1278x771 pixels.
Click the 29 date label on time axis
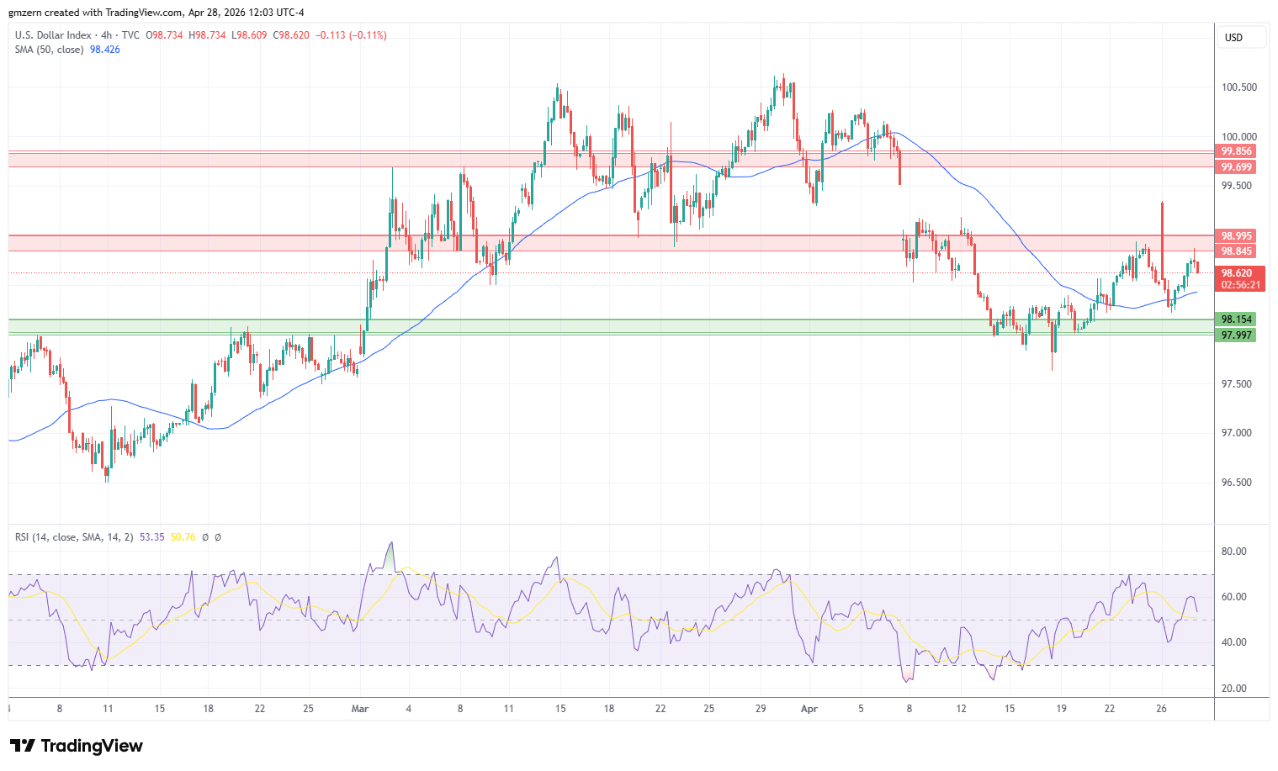pos(761,709)
